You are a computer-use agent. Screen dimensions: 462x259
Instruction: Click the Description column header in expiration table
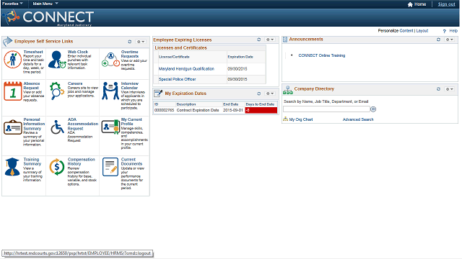point(186,104)
